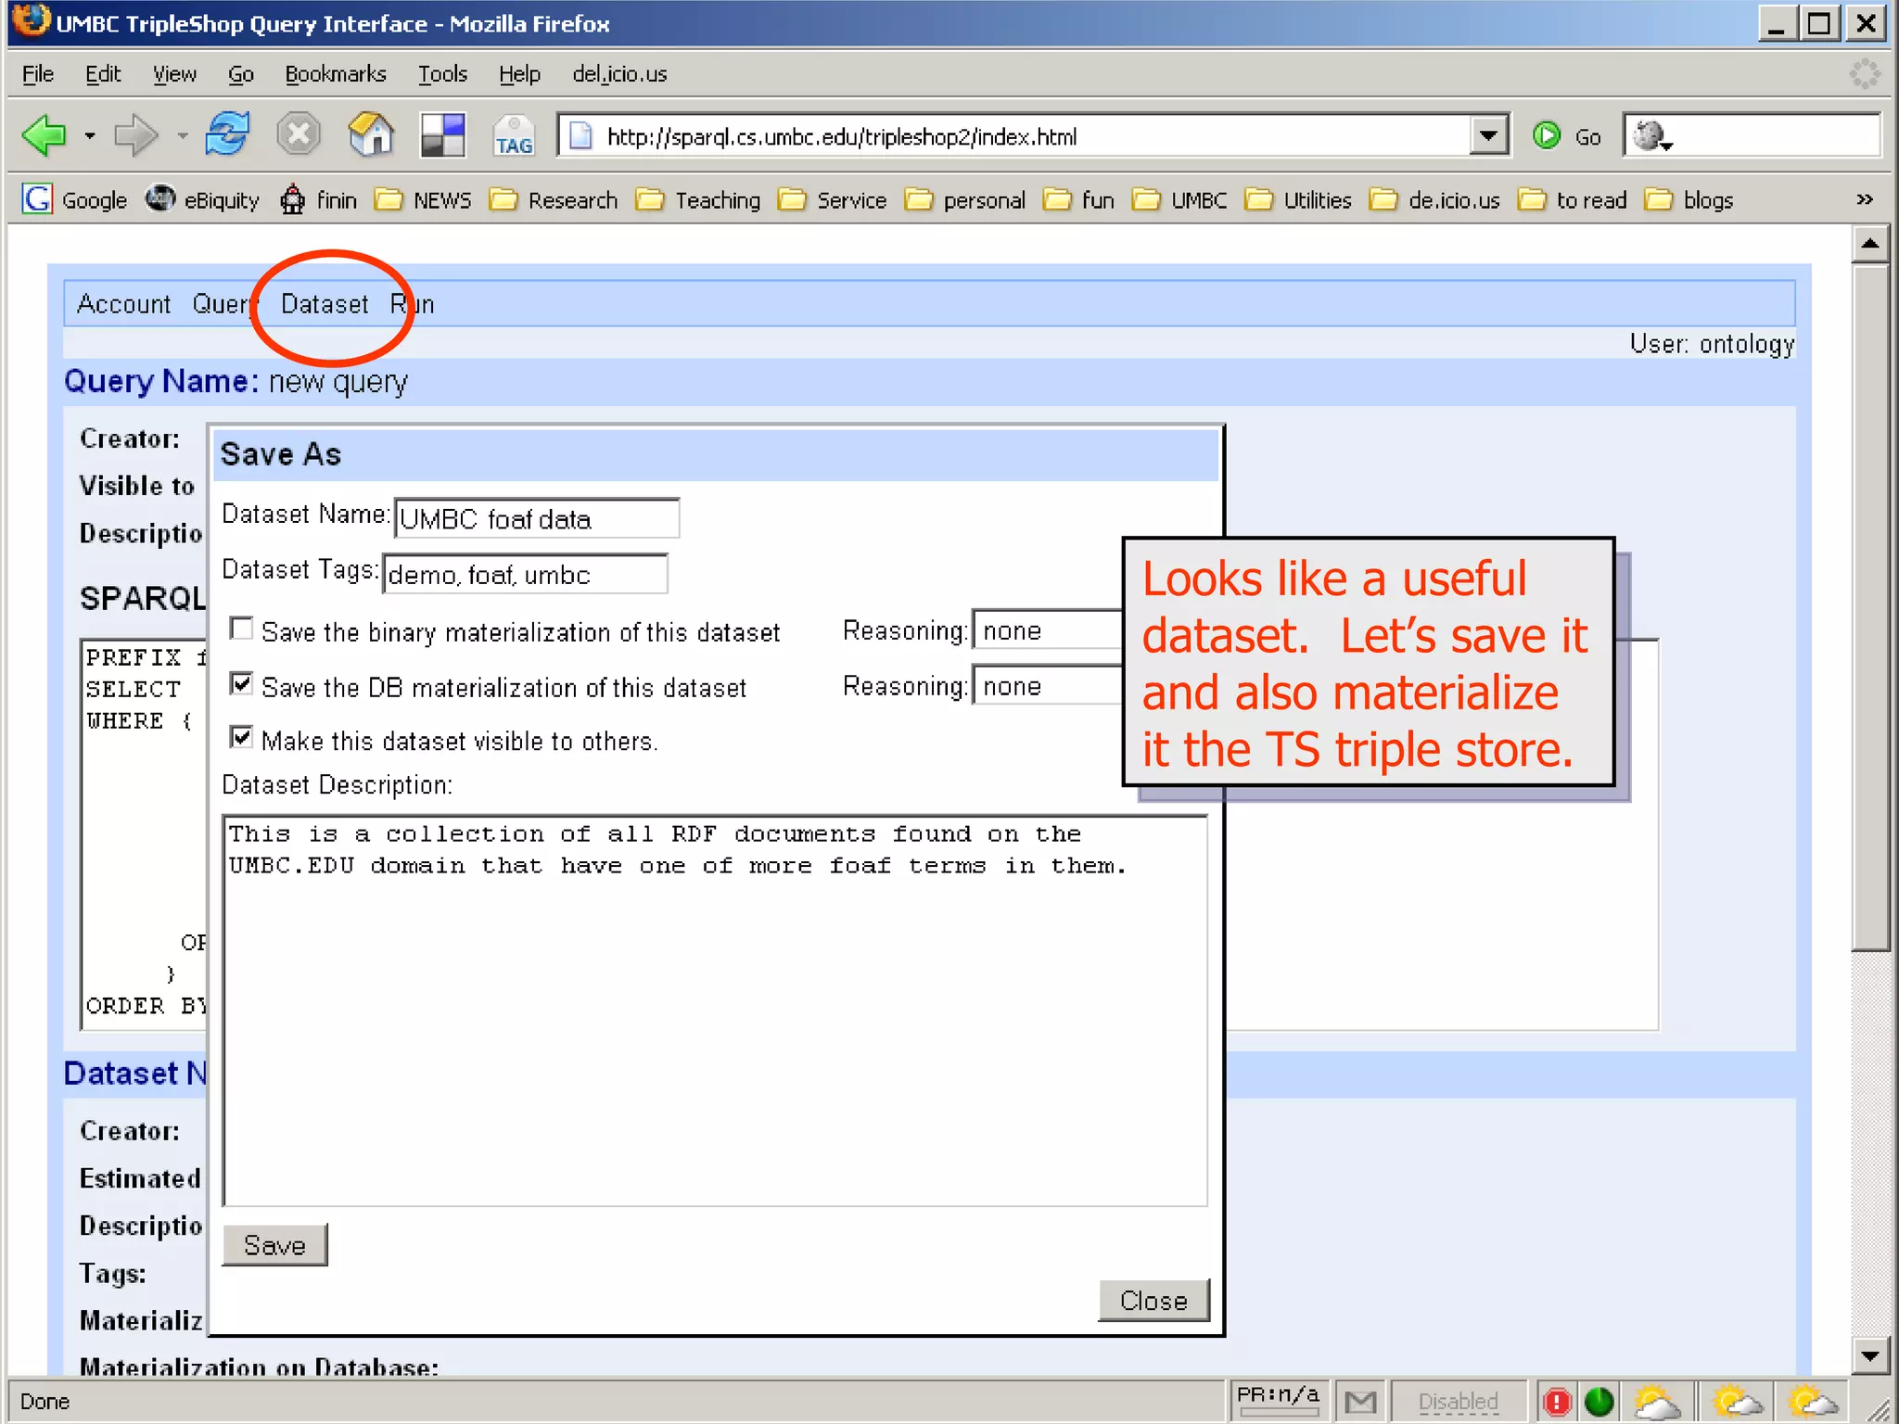Screen dimensions: 1899x1424
Task: Click the Reload page icon
Action: 227,135
